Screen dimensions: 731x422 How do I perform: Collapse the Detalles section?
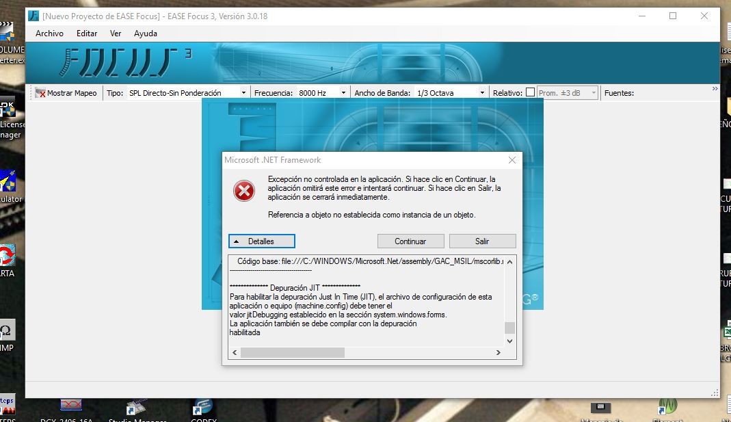point(261,241)
